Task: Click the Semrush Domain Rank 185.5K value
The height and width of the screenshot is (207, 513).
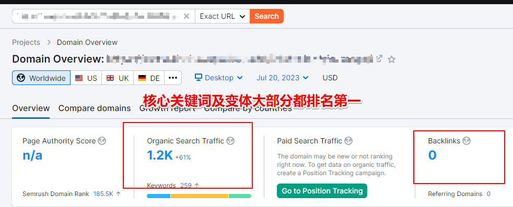Action: pyautogui.click(x=103, y=194)
